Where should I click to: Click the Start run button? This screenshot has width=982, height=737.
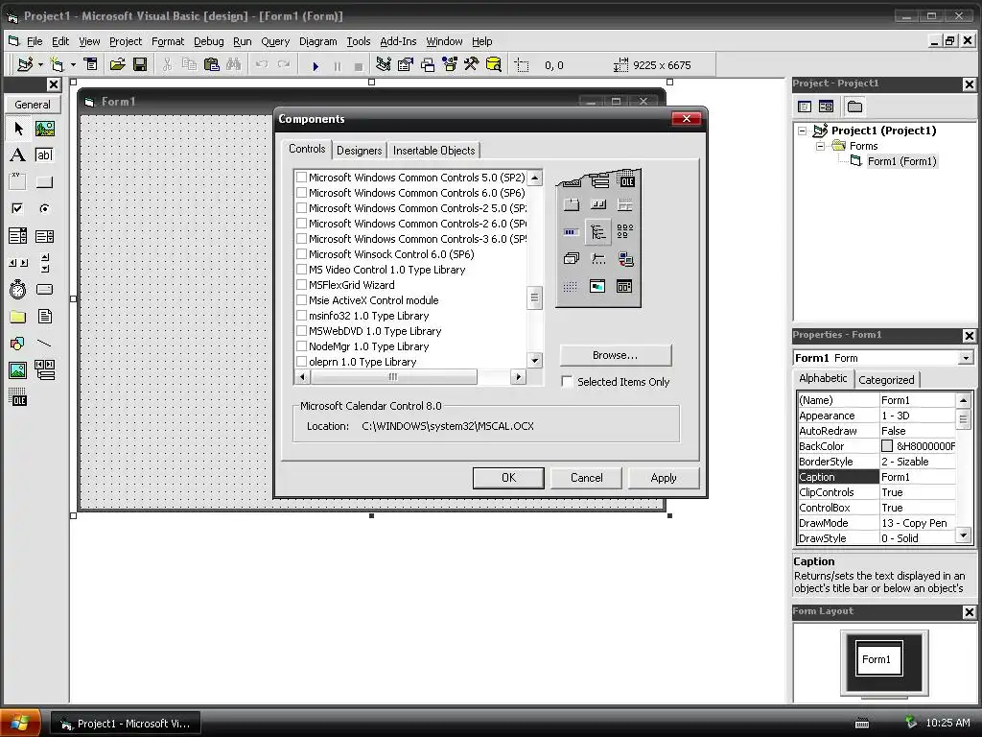point(315,65)
